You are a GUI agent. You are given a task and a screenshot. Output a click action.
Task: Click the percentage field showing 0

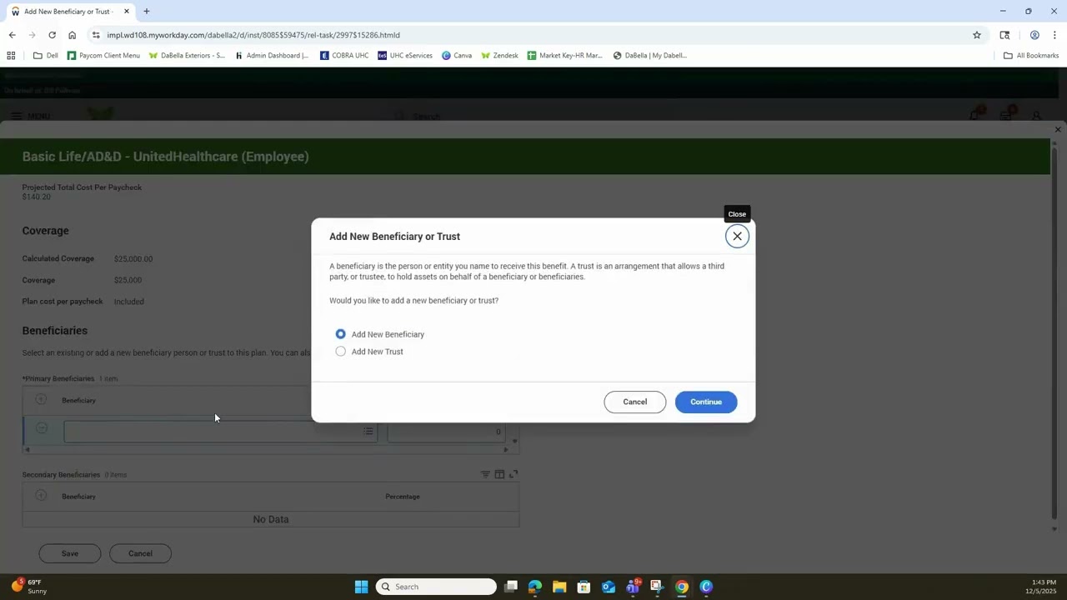pyautogui.click(x=446, y=432)
